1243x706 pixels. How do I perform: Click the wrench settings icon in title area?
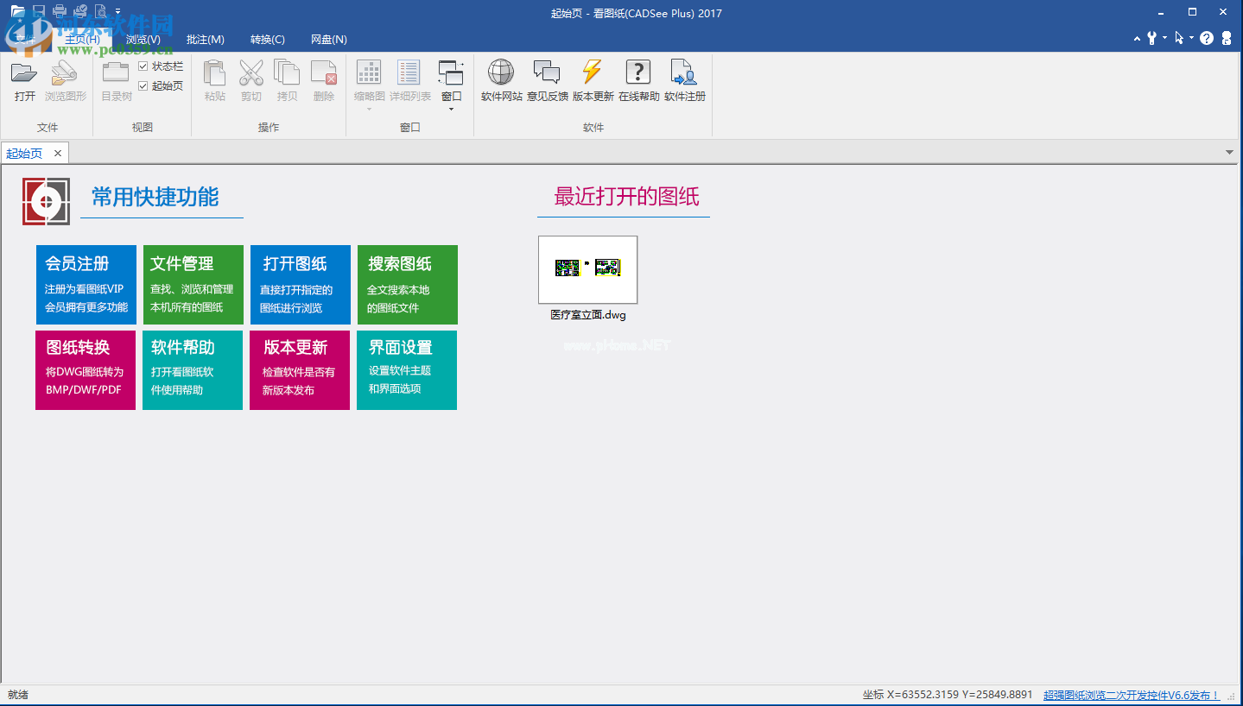coord(1151,38)
